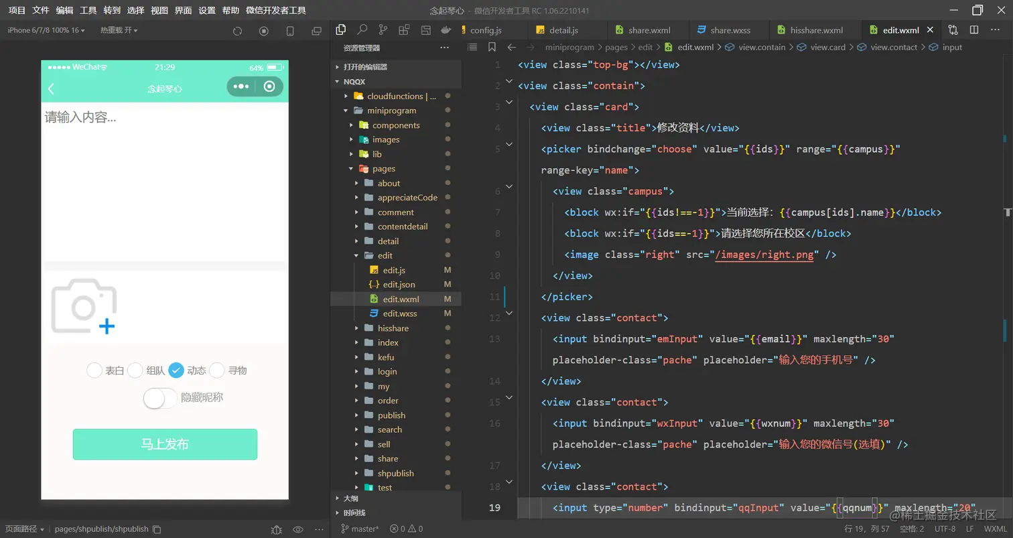The image size is (1013, 538).
Task: Open the extensions blocks icon
Action: 404,29
